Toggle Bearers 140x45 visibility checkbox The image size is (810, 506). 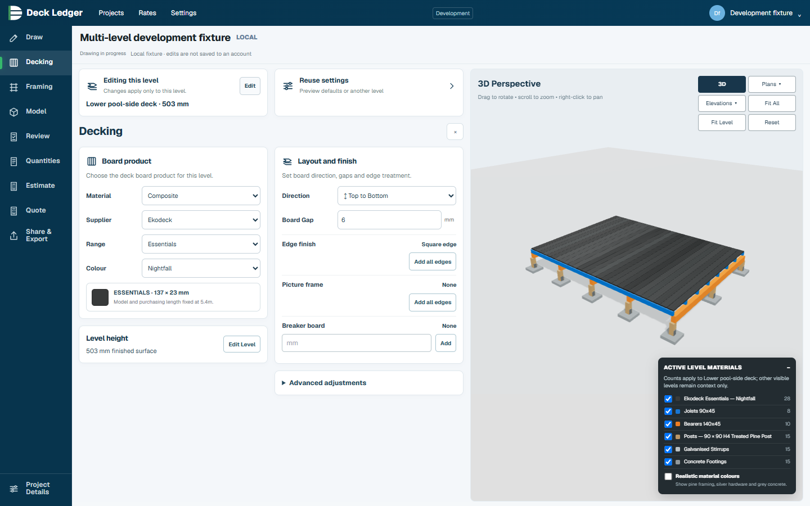point(668,424)
